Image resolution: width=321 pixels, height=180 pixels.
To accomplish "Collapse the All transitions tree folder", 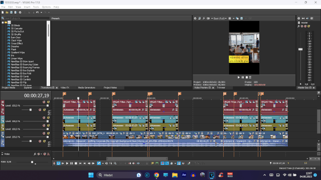I will click(x=3, y=22).
